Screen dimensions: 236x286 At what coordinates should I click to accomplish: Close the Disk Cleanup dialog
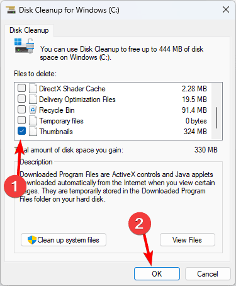(226, 9)
